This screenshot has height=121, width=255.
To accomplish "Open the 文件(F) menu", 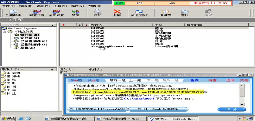I will pyautogui.click(x=8, y=6).
